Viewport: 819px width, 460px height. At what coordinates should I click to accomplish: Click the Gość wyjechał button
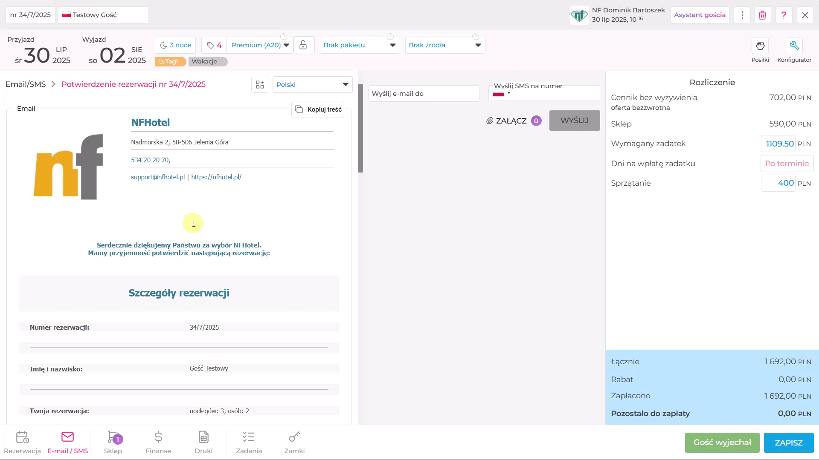(x=722, y=443)
